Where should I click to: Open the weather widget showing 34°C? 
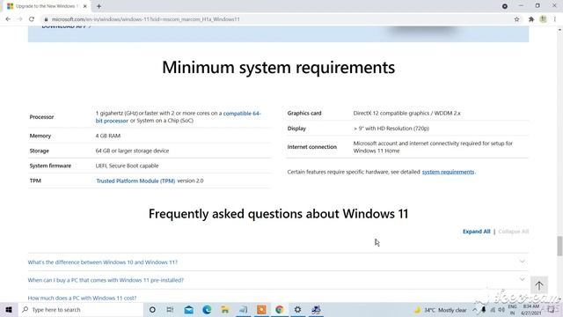(441, 310)
